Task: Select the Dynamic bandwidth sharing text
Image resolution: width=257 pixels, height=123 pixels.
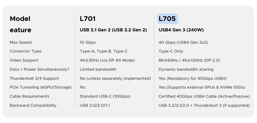Action: click(x=186, y=69)
